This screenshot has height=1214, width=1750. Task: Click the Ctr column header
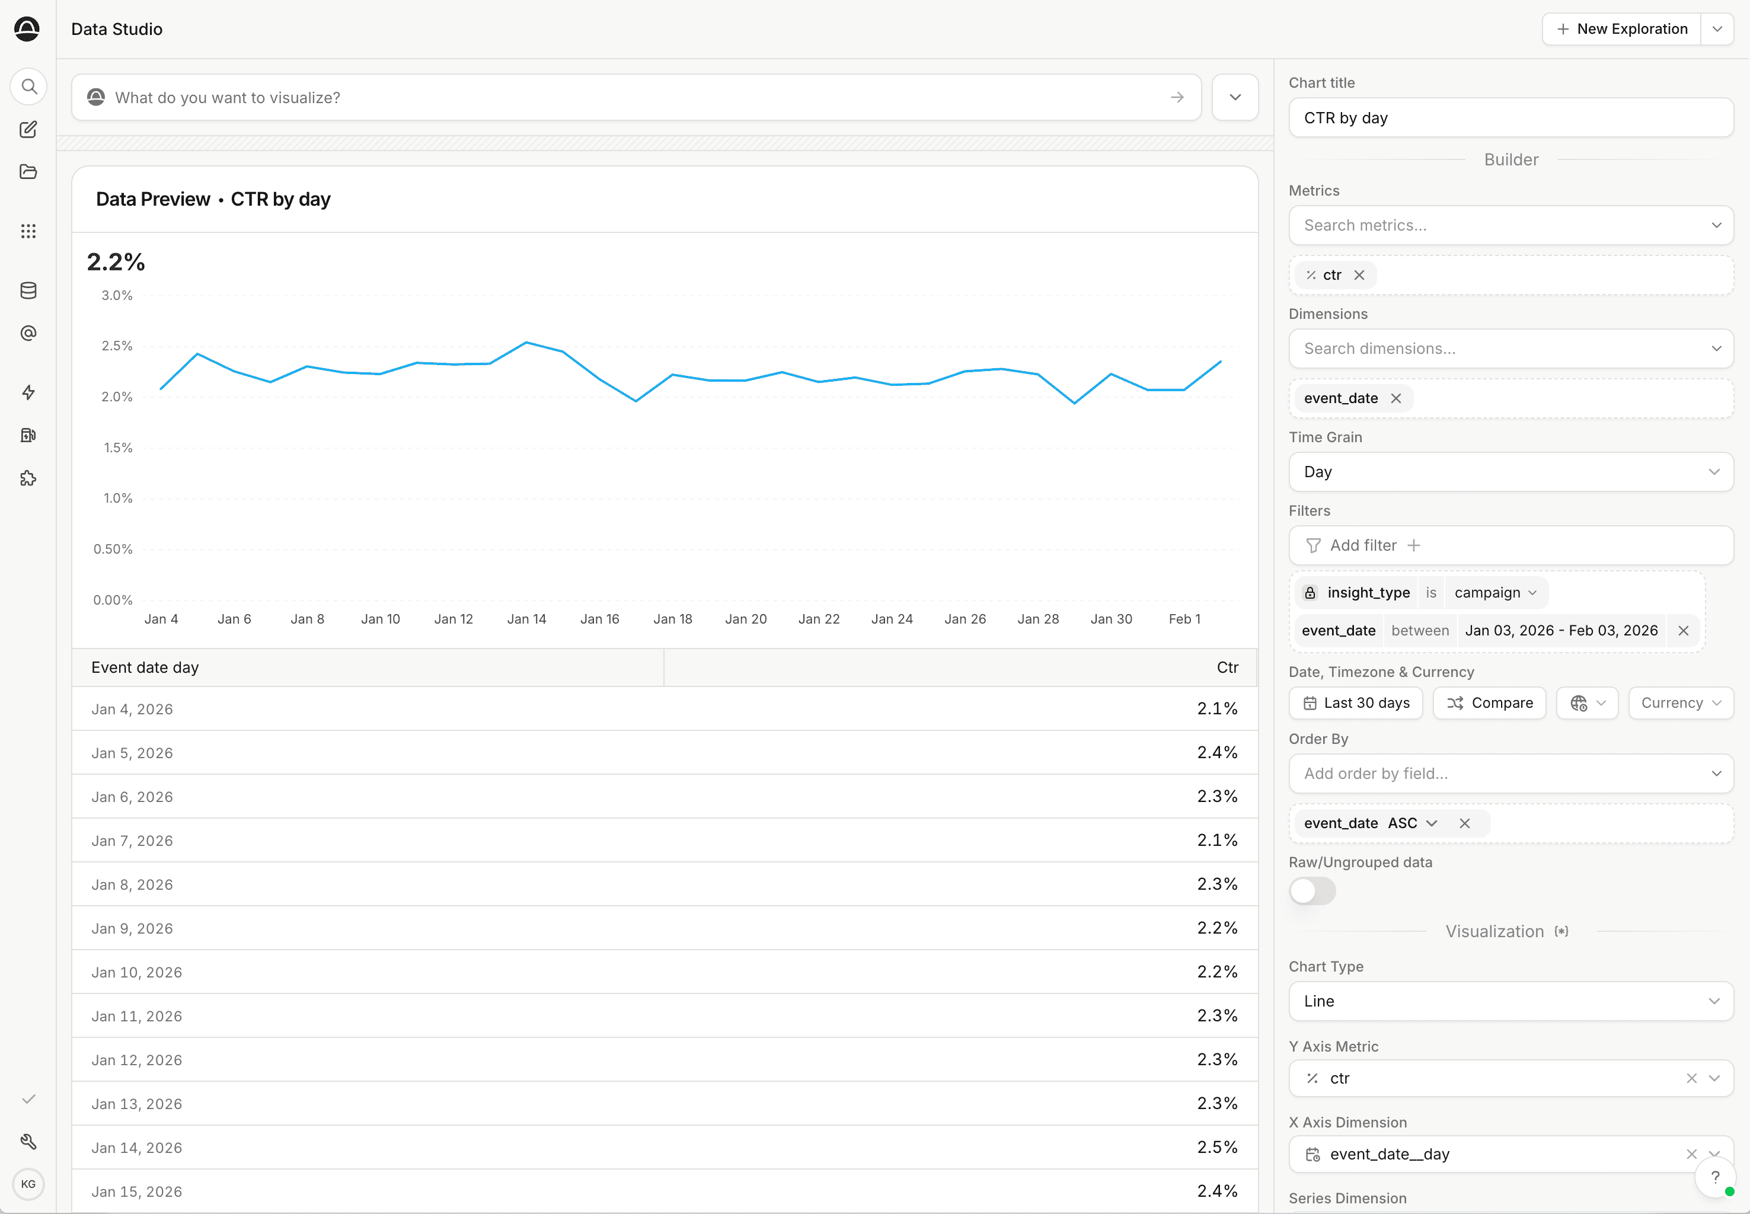click(1227, 667)
